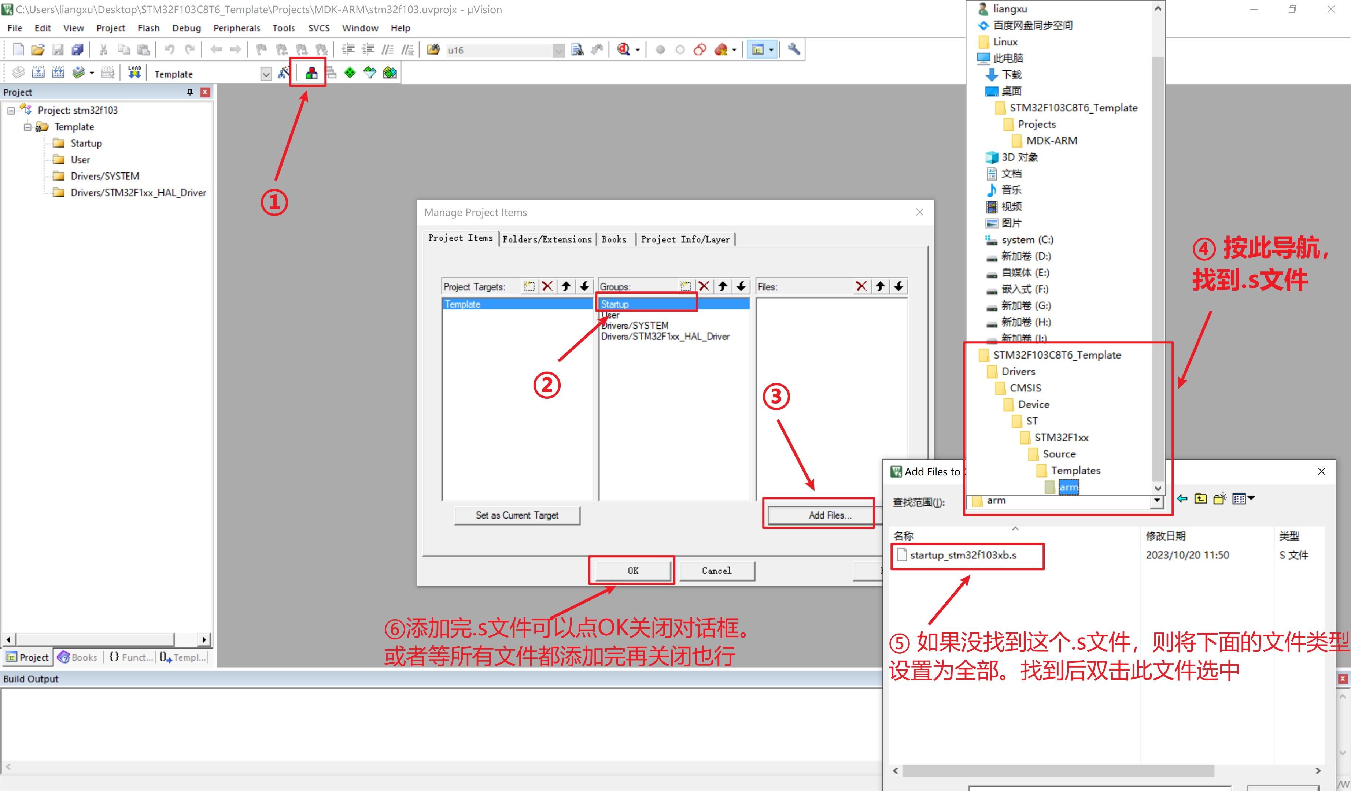Click the green Manage Run-Time Environment icon
This screenshot has width=1351, height=791.
point(350,73)
